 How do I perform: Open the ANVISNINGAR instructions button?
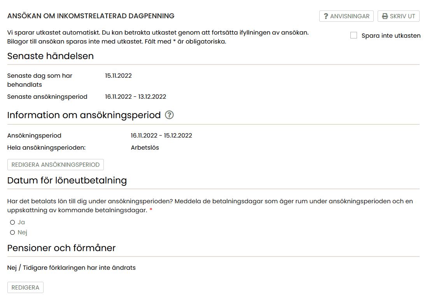tap(346, 16)
